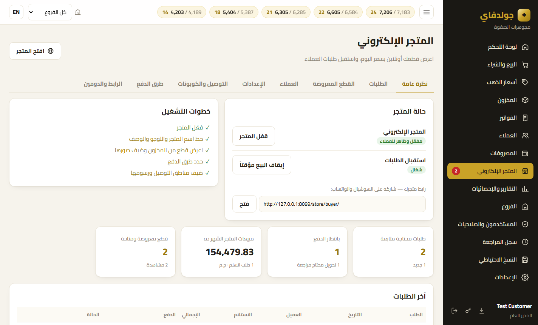Viewport: 538px width, 325px height.
Task: Click the 24 karat gold price chip
Action: coord(390,12)
